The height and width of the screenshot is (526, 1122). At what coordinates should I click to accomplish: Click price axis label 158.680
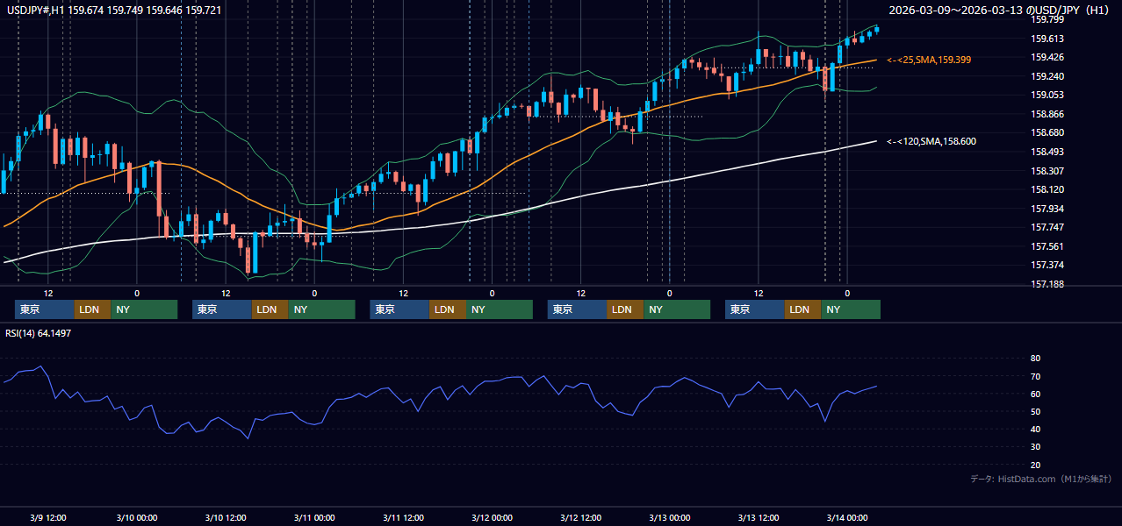(1046, 132)
